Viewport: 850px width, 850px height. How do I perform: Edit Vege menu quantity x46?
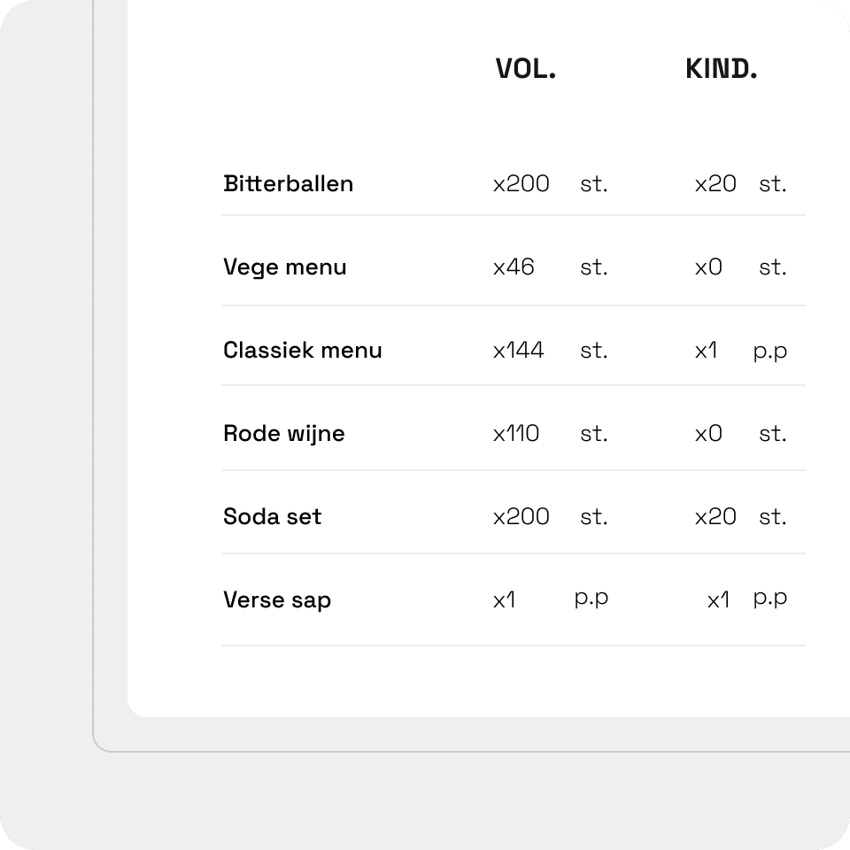click(514, 267)
